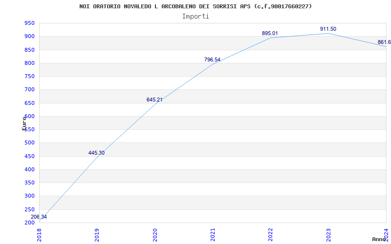Click the 250 y-axis tick label
Viewport: 391px width, 244px height.
[29, 209]
